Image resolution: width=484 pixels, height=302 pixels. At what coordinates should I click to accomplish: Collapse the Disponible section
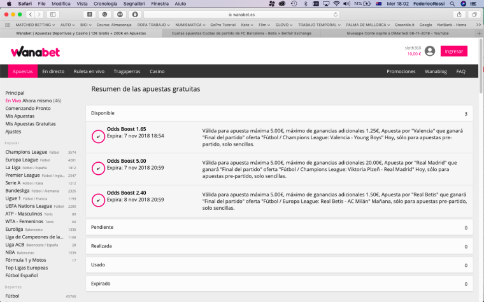[279, 113]
